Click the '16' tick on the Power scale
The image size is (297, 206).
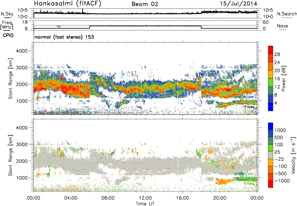[x=277, y=79]
